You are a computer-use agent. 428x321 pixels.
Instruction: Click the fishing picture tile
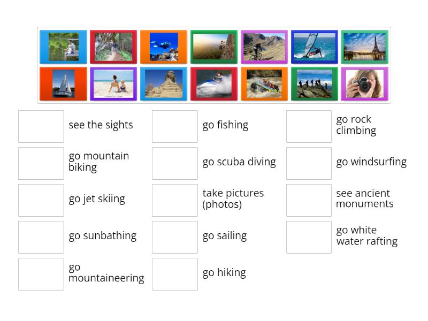[63, 47]
